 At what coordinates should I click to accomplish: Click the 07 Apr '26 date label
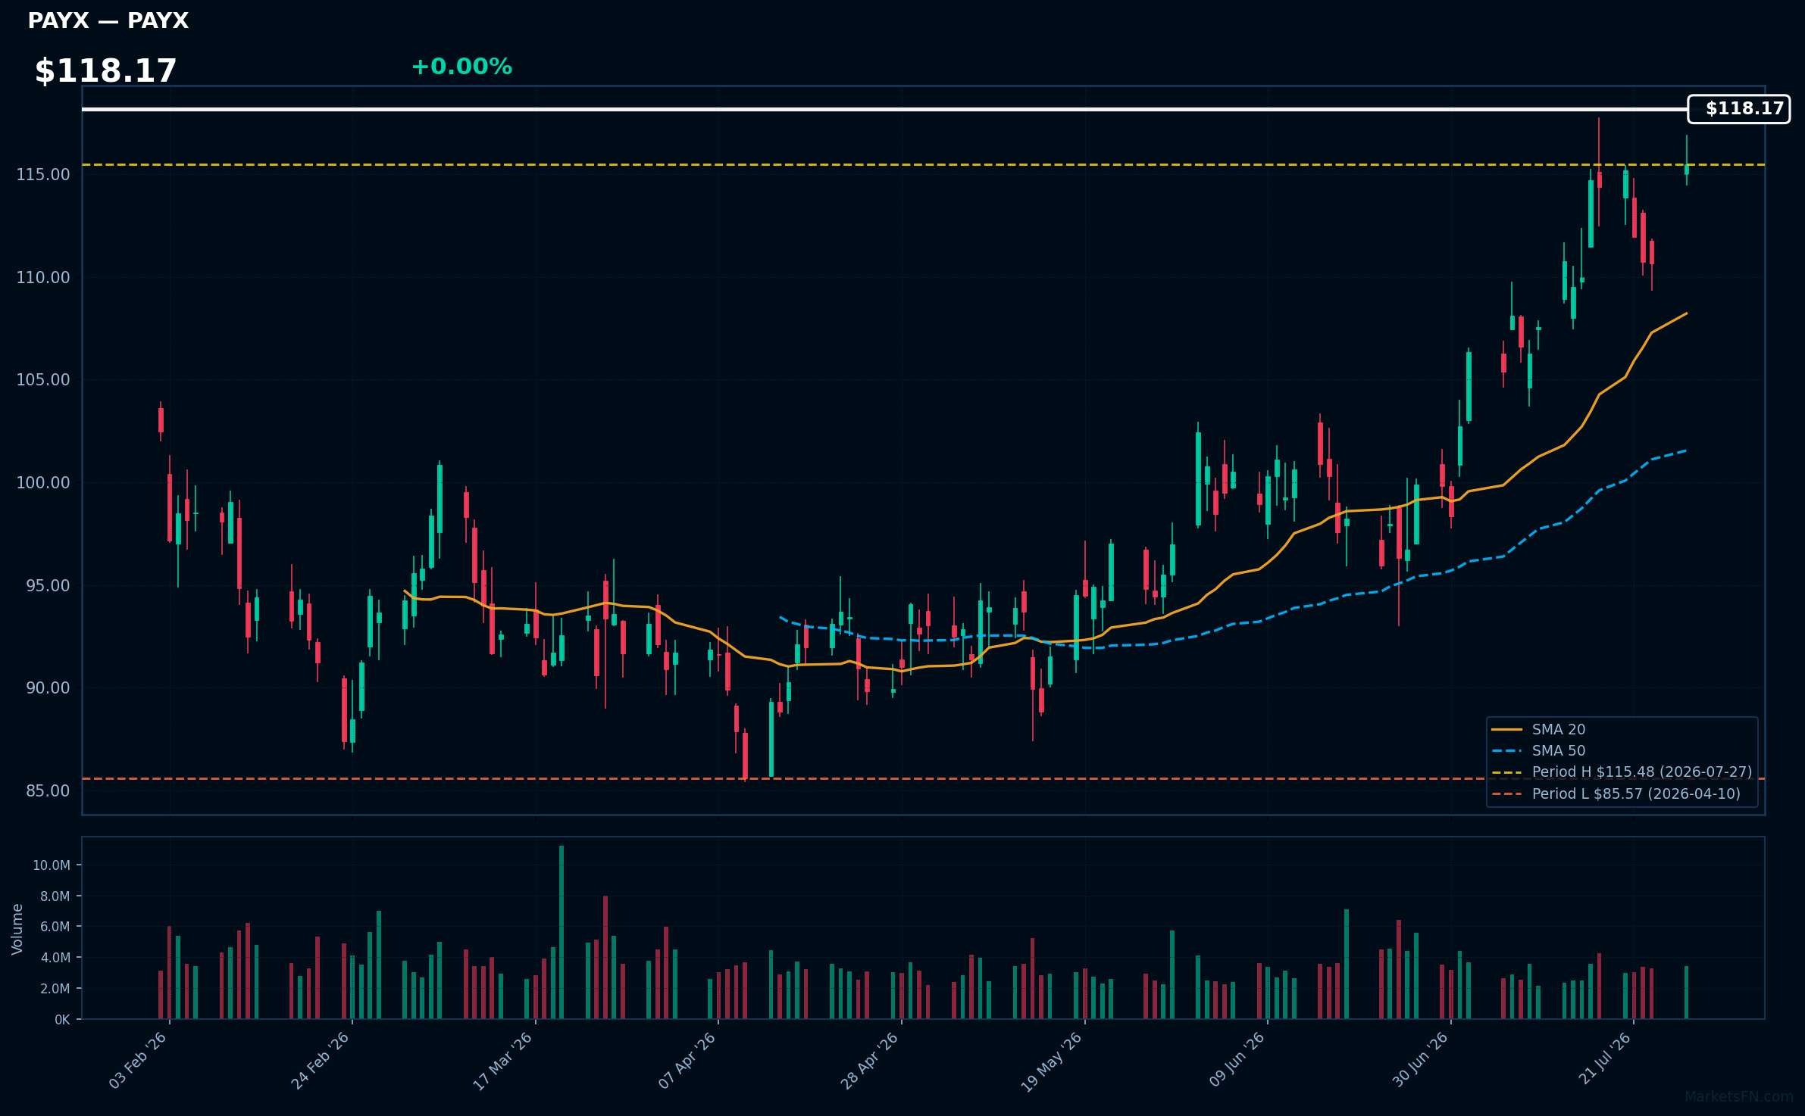click(x=687, y=1060)
